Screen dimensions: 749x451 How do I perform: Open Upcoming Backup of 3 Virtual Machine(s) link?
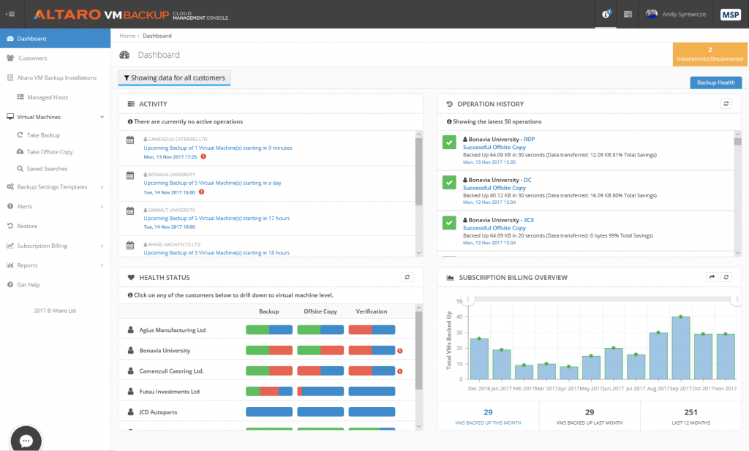click(217, 253)
